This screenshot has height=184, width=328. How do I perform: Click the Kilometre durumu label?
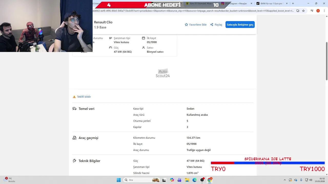click(144, 138)
